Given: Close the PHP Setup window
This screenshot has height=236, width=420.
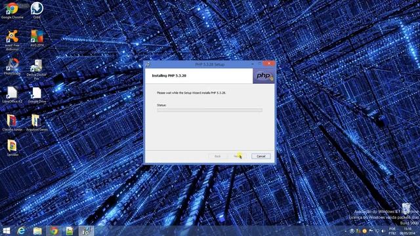Looking at the screenshot, I should coord(268,64).
